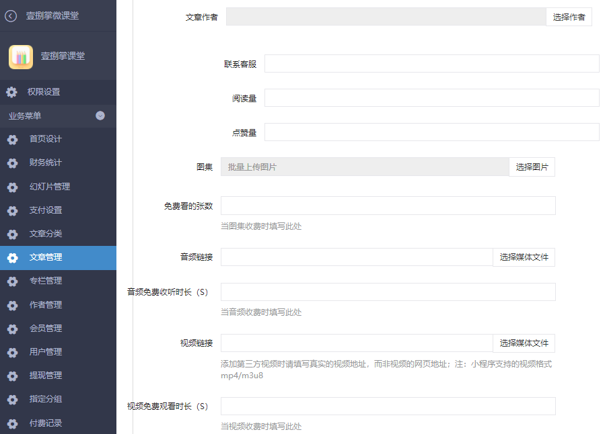Click 选择媒体文件 beside 视频链接

pos(524,343)
